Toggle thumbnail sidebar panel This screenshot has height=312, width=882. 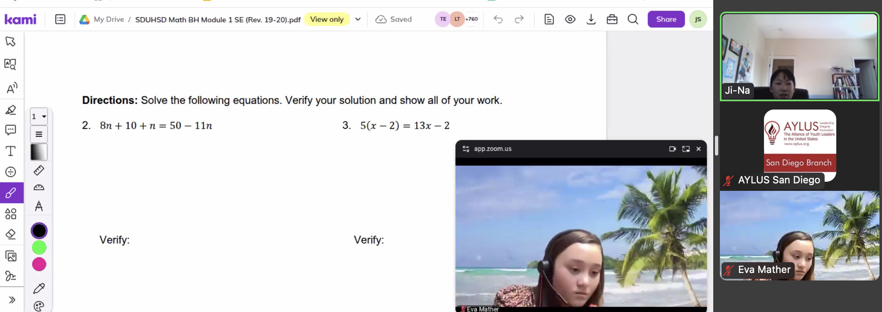click(60, 19)
